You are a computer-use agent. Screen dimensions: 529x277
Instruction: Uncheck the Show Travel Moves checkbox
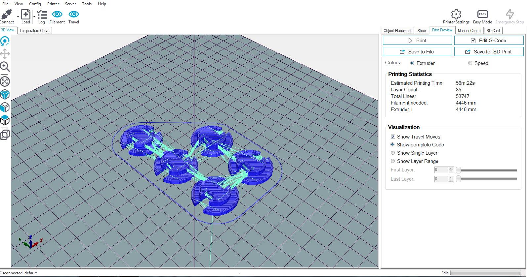(x=393, y=137)
